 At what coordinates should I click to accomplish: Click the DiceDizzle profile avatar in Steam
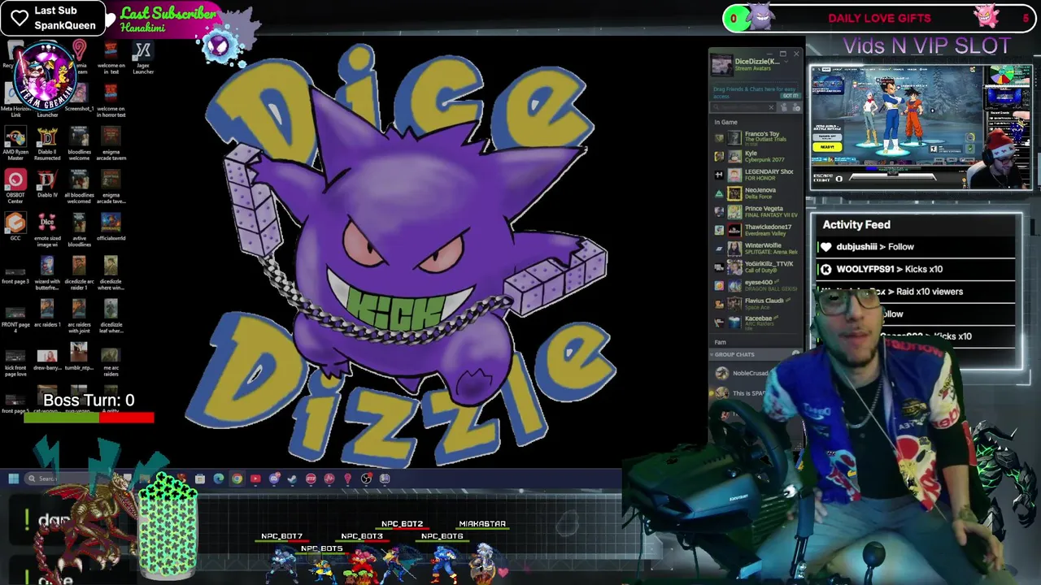pos(721,65)
